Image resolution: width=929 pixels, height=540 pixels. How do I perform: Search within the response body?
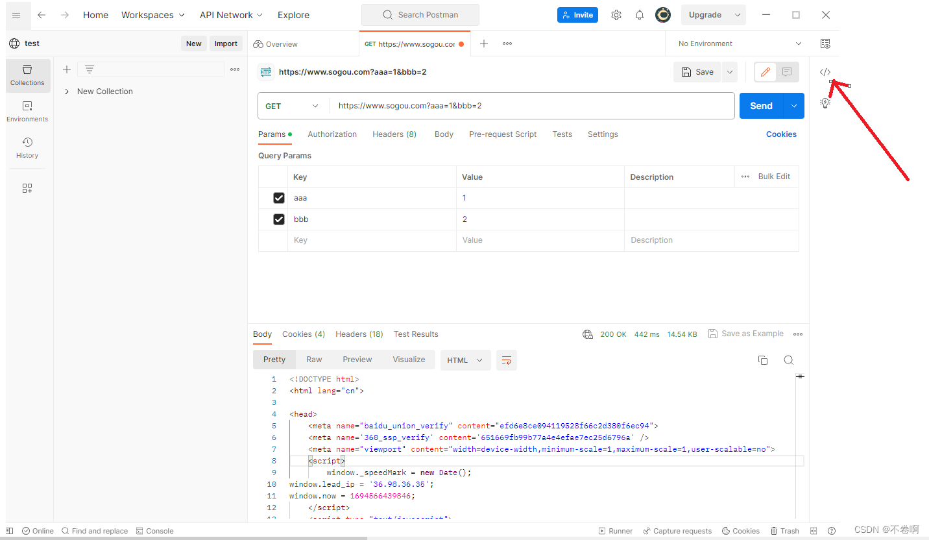pyautogui.click(x=789, y=360)
